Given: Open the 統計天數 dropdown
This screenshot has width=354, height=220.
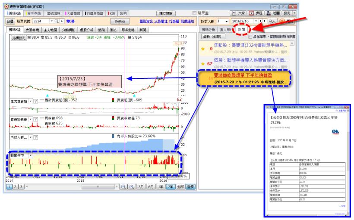Looking at the screenshot, I should 227,21.
